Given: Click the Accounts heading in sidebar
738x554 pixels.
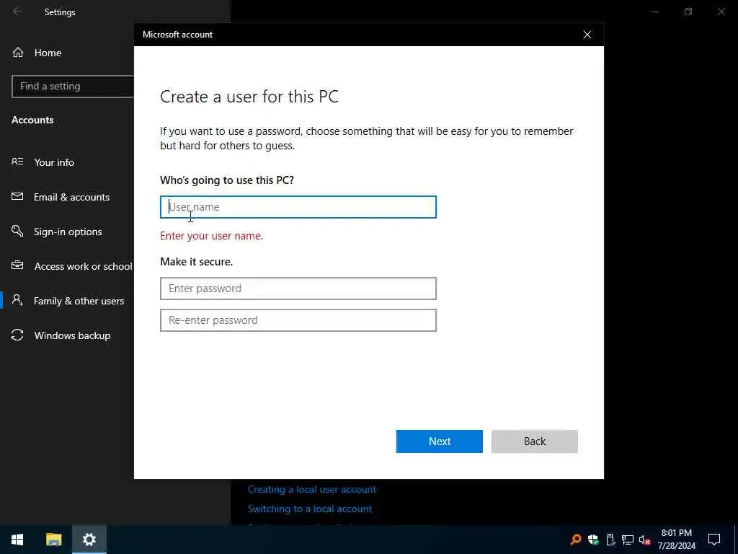Looking at the screenshot, I should coord(32,120).
